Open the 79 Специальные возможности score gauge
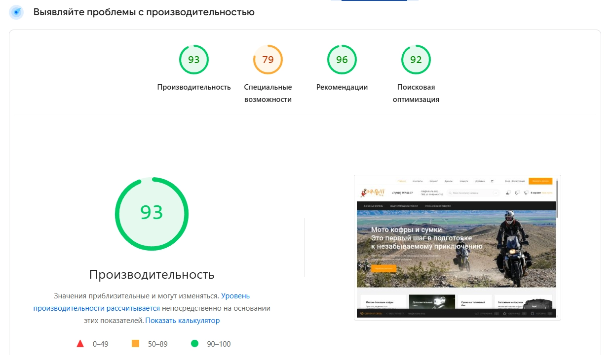The height and width of the screenshot is (355, 612). pos(268,60)
